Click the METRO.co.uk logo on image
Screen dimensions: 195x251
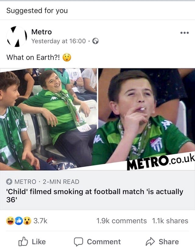tap(161, 163)
